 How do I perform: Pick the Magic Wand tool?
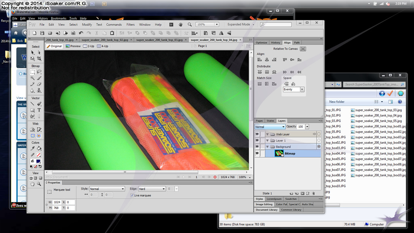[33, 78]
